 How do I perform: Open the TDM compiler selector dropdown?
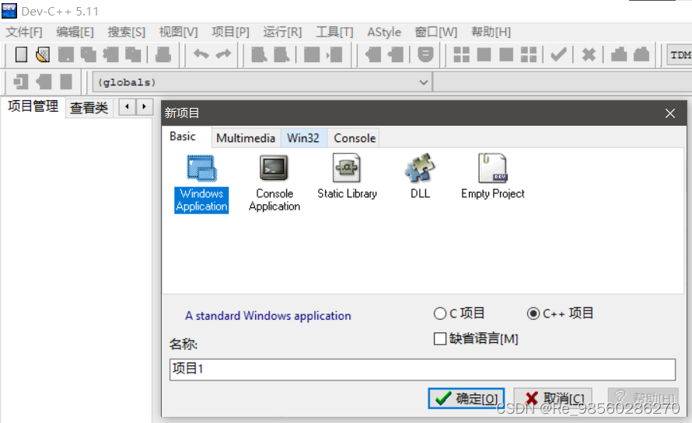(x=679, y=56)
